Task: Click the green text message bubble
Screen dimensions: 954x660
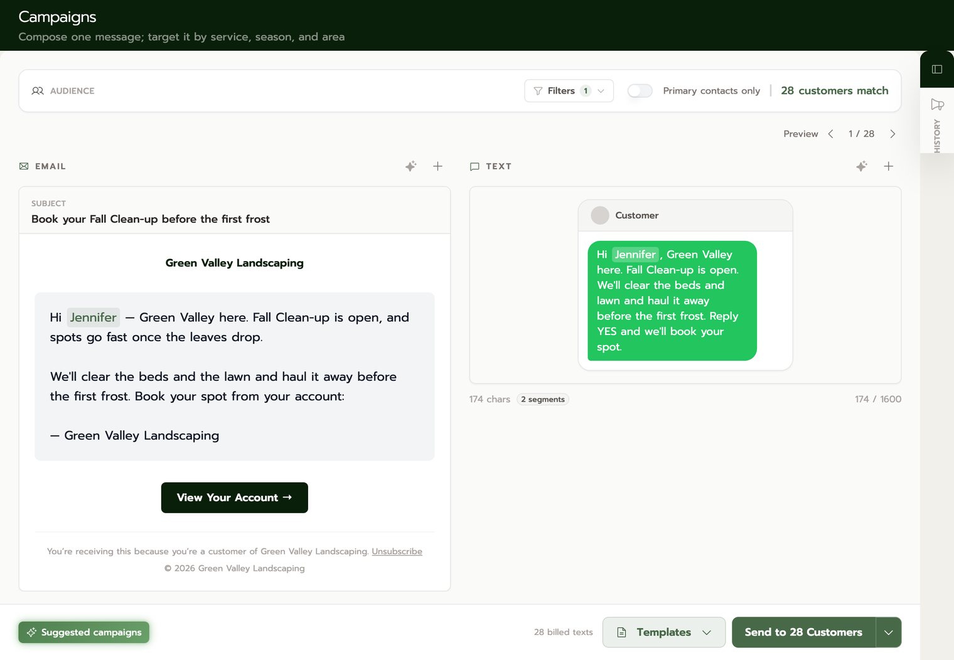Action: (x=672, y=301)
